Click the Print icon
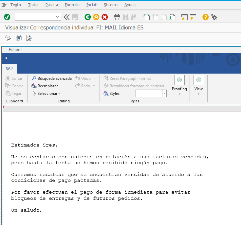Image resolution: width=241 pixels, height=225 pixels. 117,17
